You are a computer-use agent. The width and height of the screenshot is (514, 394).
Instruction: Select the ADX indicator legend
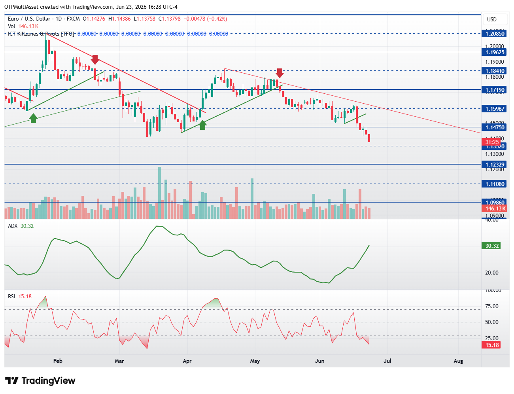pos(21,226)
